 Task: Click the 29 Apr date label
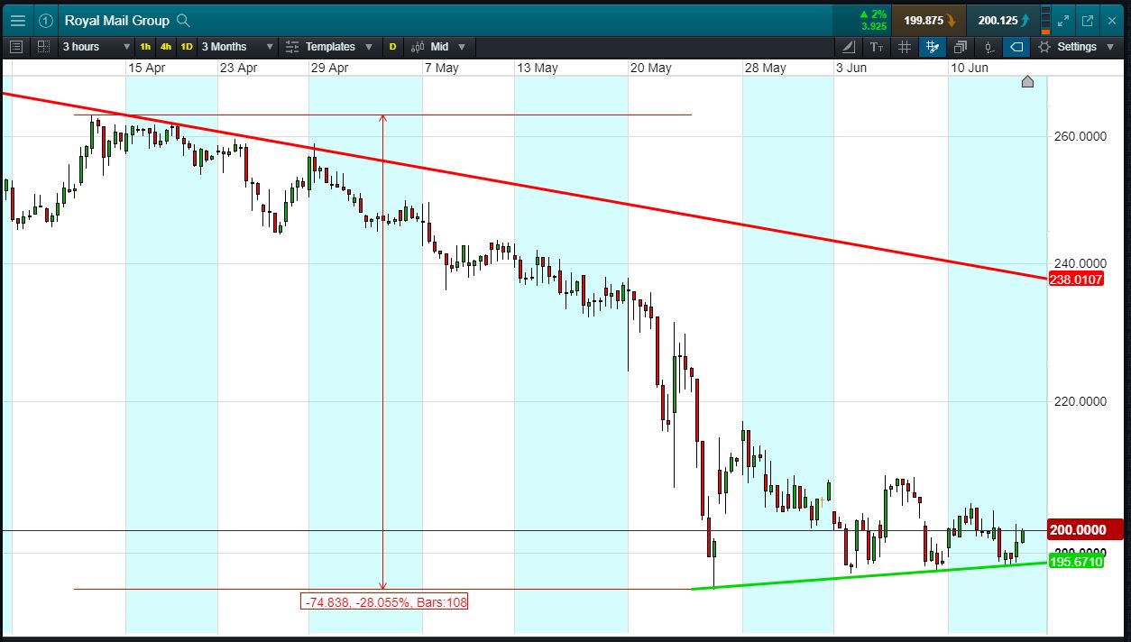[330, 68]
